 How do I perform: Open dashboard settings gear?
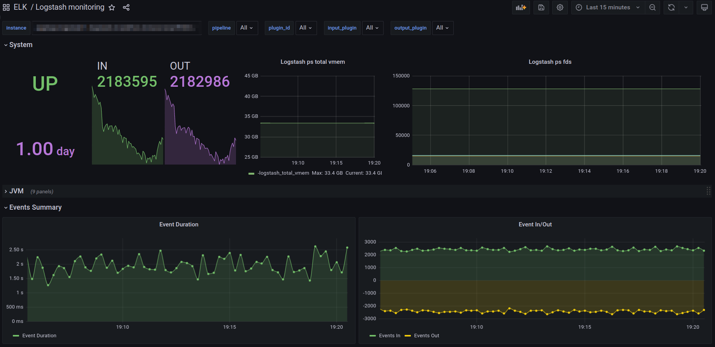click(560, 7)
